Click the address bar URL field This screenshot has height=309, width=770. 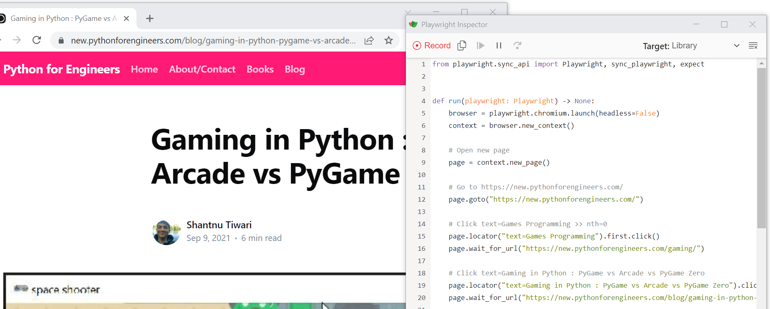[x=213, y=41]
